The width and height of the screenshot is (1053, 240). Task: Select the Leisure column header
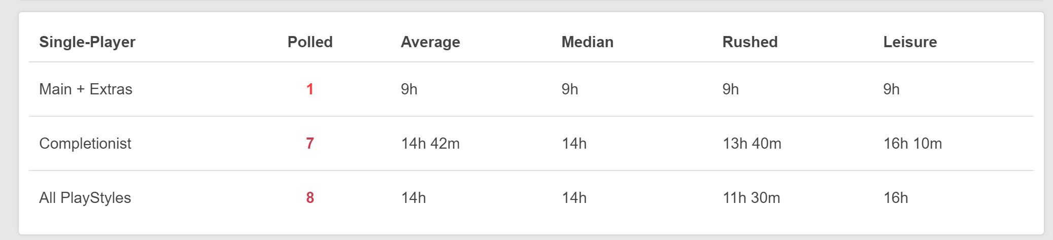[x=910, y=42]
